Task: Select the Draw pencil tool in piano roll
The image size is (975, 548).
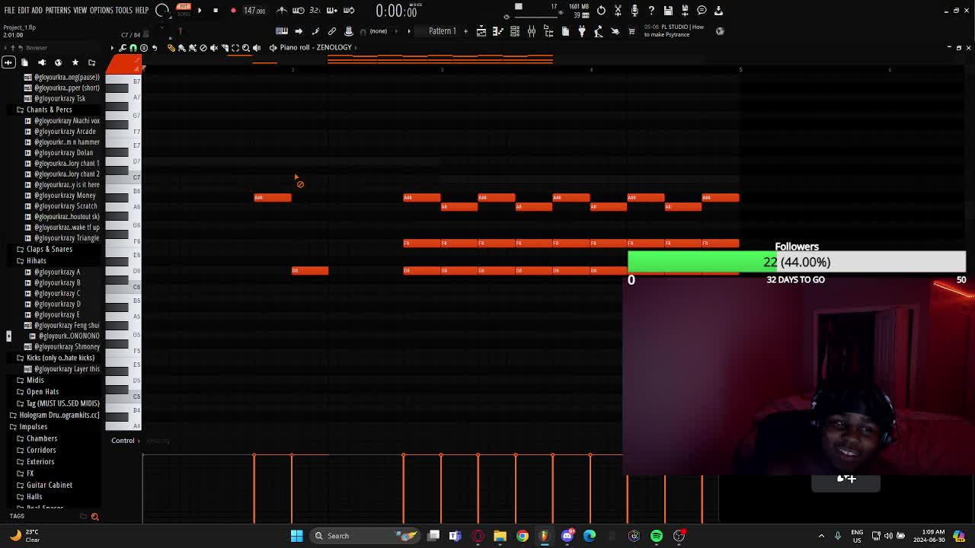Action: [x=171, y=47]
